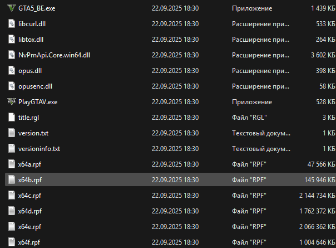The width and height of the screenshot is (336, 248).
Task: Click the PlayGTAV.exe type label Приложение
Action: coord(252,102)
